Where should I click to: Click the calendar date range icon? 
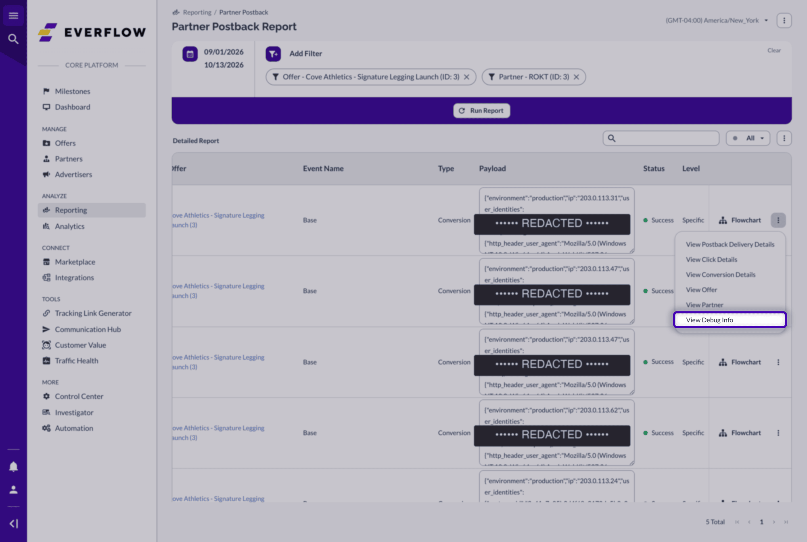click(190, 54)
